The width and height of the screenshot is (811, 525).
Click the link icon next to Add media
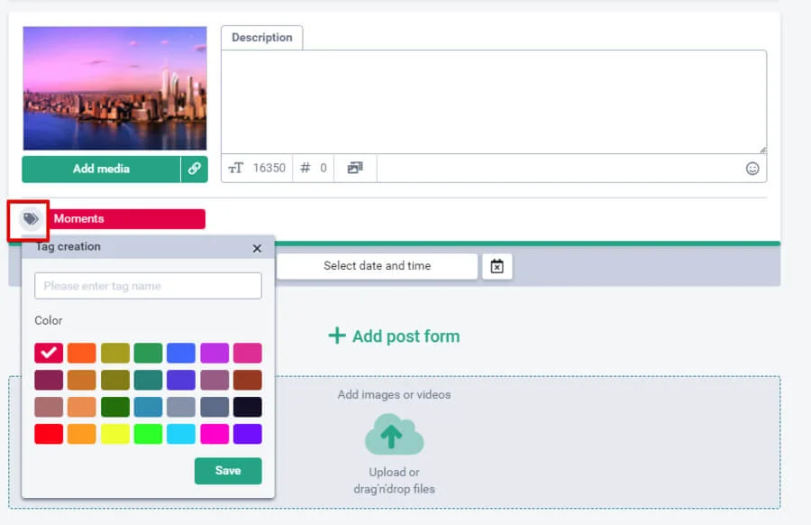click(194, 169)
